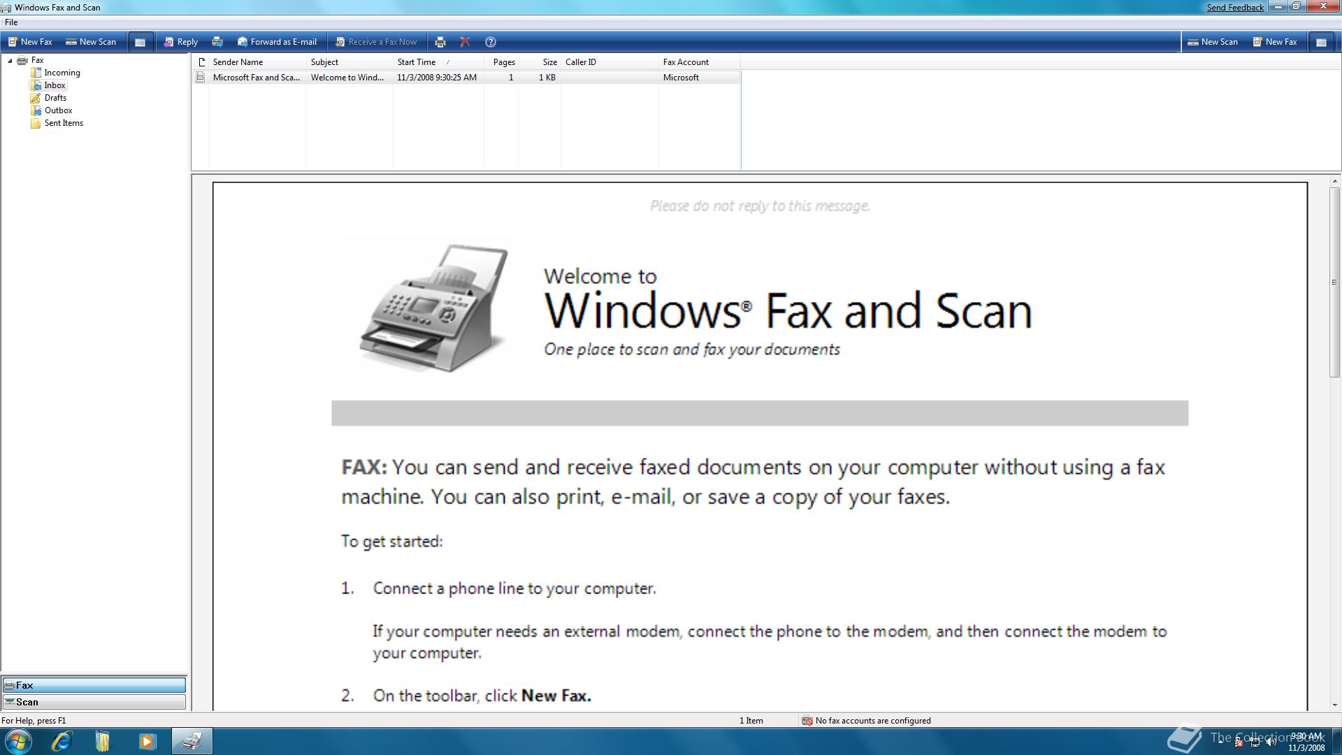Click the fax document icon in the message row
Viewport: 1342px width, 755px height.
click(201, 78)
